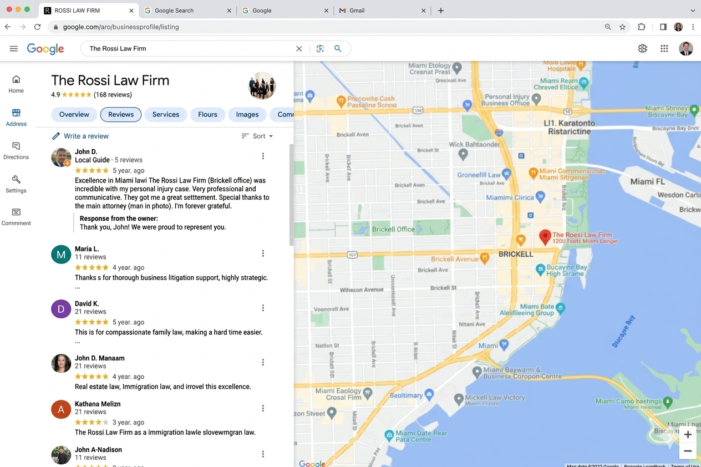Close the ROSSI LAW FIRM browser tab
Screen dimensions: 701x467
point(131,11)
